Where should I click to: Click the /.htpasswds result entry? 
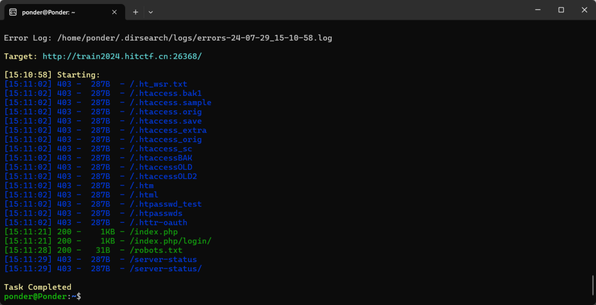[x=157, y=213]
